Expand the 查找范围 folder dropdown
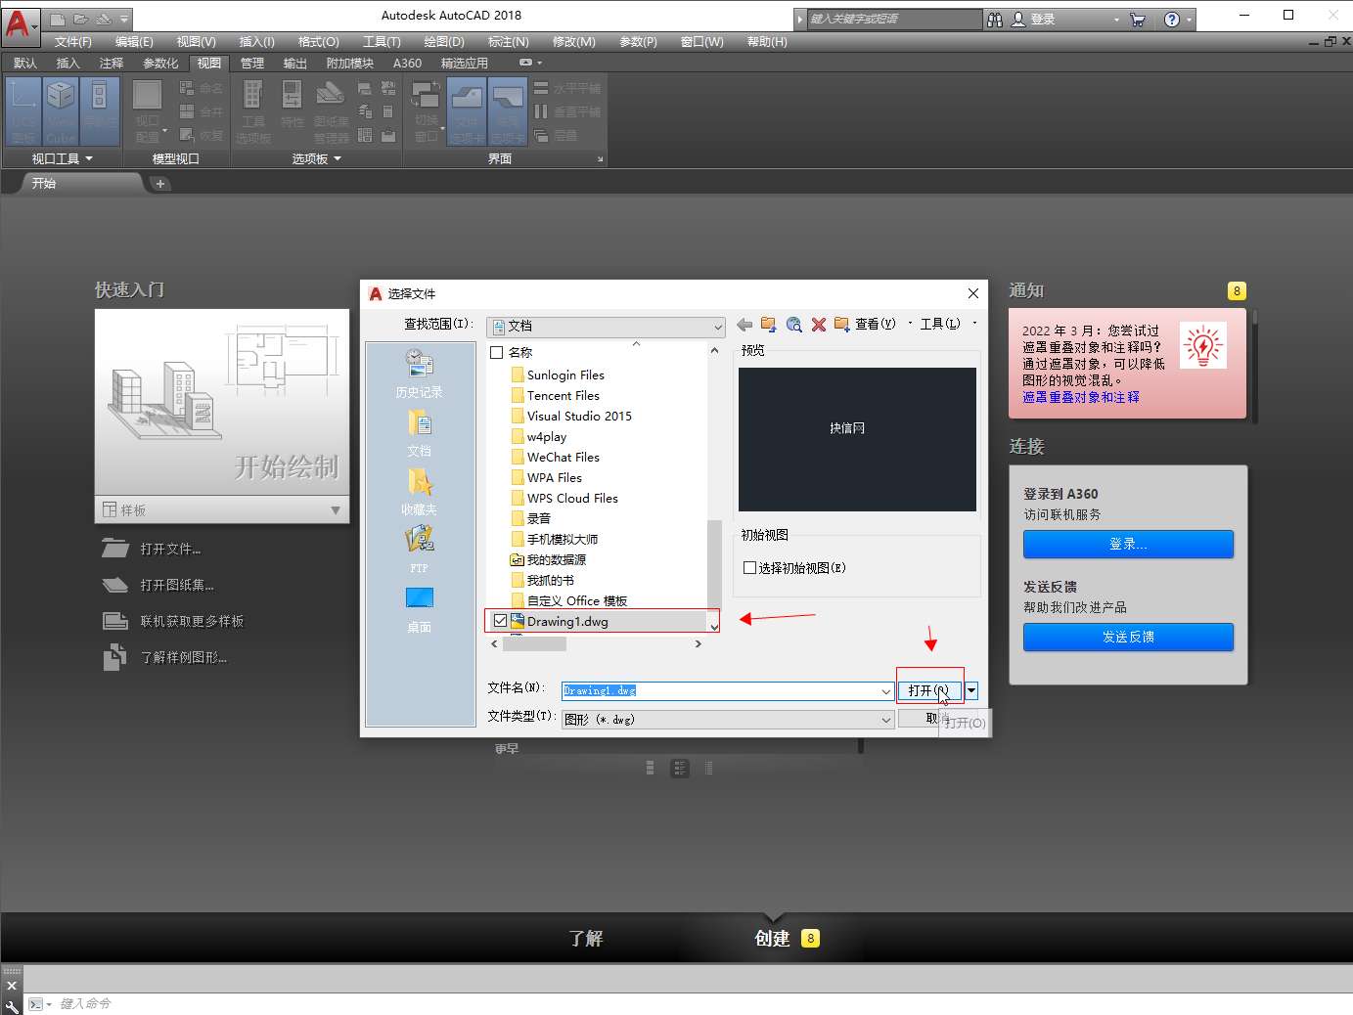This screenshot has width=1353, height=1015. [717, 327]
